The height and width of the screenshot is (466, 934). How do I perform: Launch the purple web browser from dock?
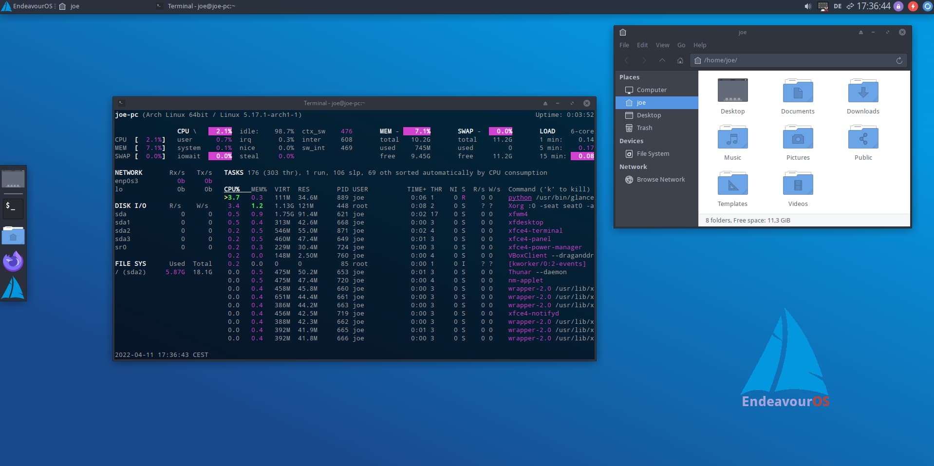pos(13,261)
